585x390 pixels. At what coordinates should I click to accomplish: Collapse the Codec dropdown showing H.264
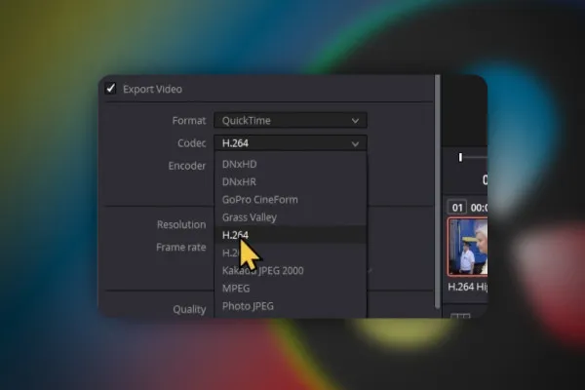pyautogui.click(x=291, y=143)
